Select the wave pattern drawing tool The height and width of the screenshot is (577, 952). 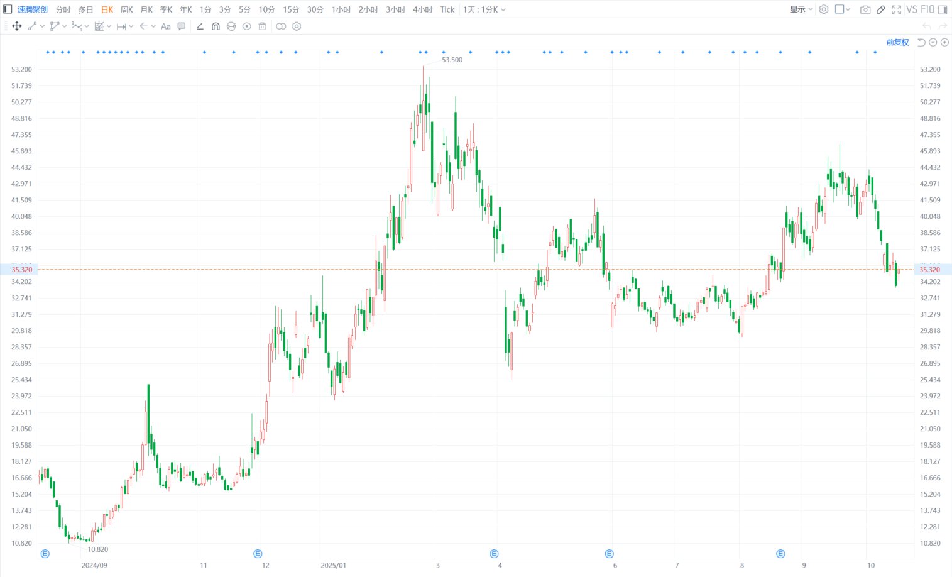[77, 26]
